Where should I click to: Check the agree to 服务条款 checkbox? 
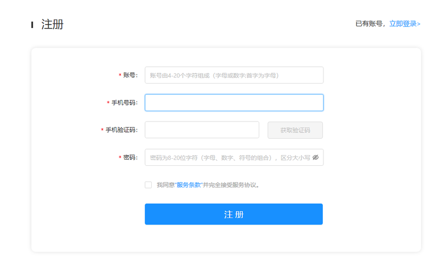point(148,185)
